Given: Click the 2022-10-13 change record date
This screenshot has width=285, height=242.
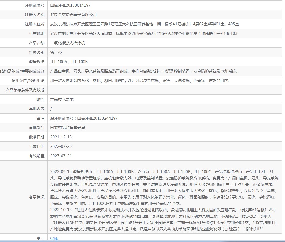Looking at the screenshot, I should [61, 210].
